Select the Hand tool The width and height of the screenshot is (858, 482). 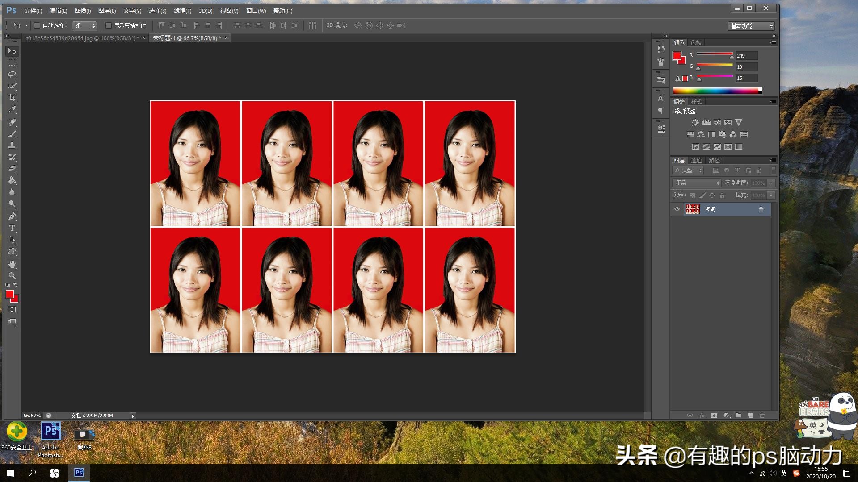(12, 264)
